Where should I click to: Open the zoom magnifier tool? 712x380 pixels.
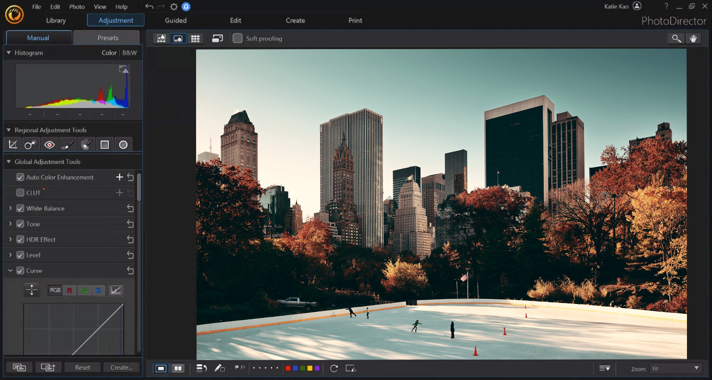676,38
